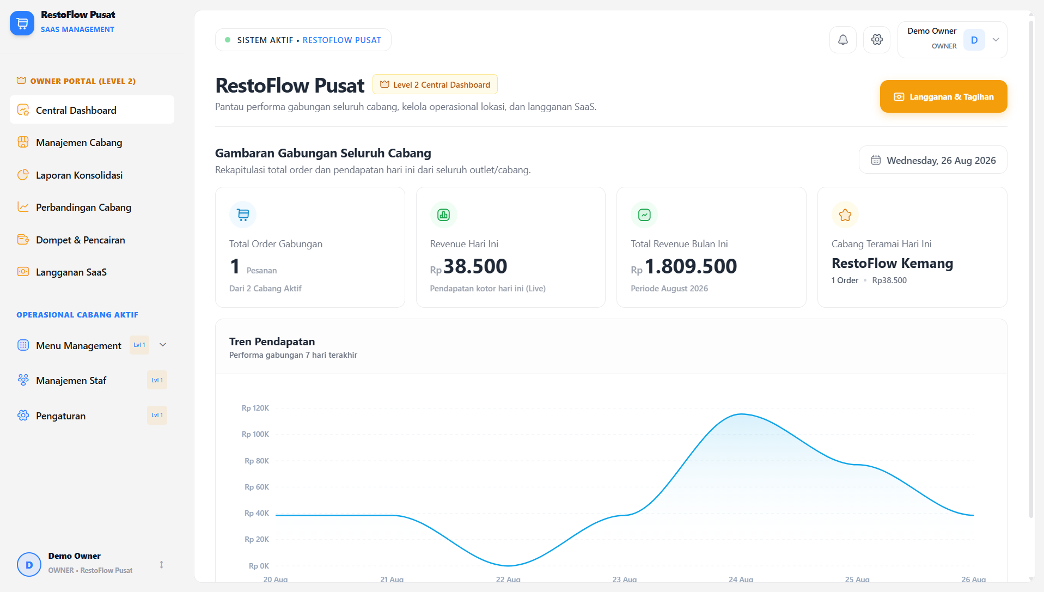Click the Lvl 1 badge beside Manajemen Staf
The width and height of the screenshot is (1044, 592).
click(x=157, y=380)
